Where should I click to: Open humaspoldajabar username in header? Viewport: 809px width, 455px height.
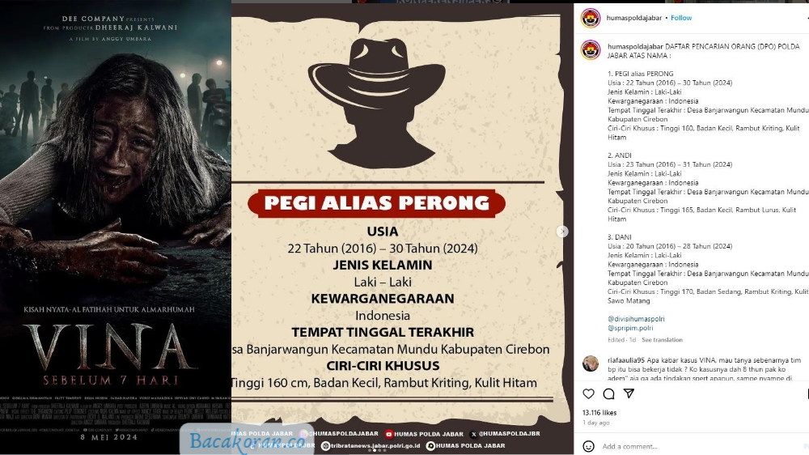634,18
